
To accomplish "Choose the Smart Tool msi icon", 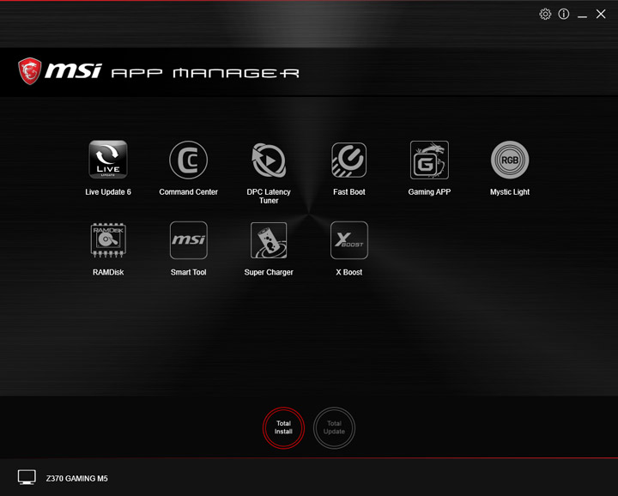I will click(188, 240).
